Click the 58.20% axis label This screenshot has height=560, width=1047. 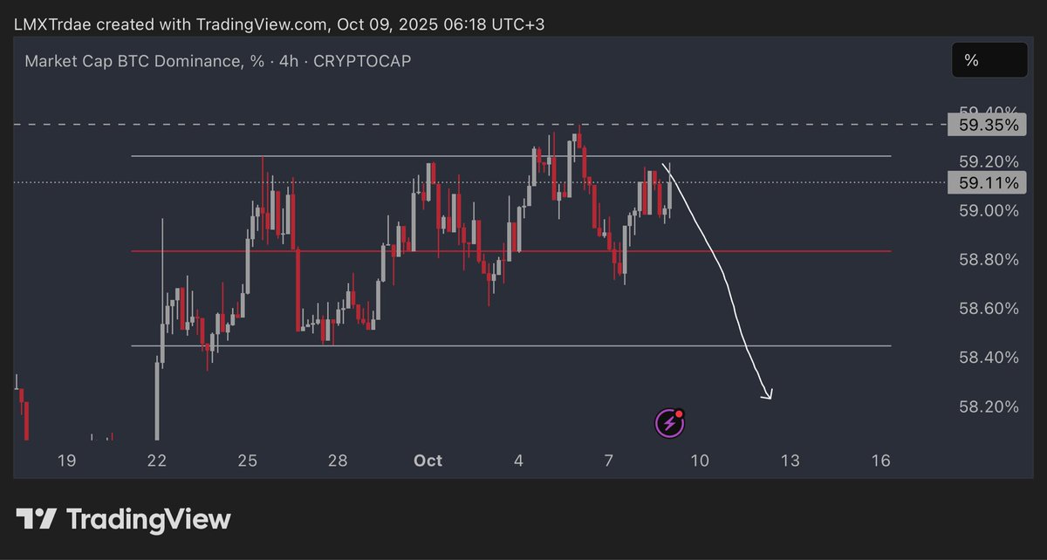(989, 406)
